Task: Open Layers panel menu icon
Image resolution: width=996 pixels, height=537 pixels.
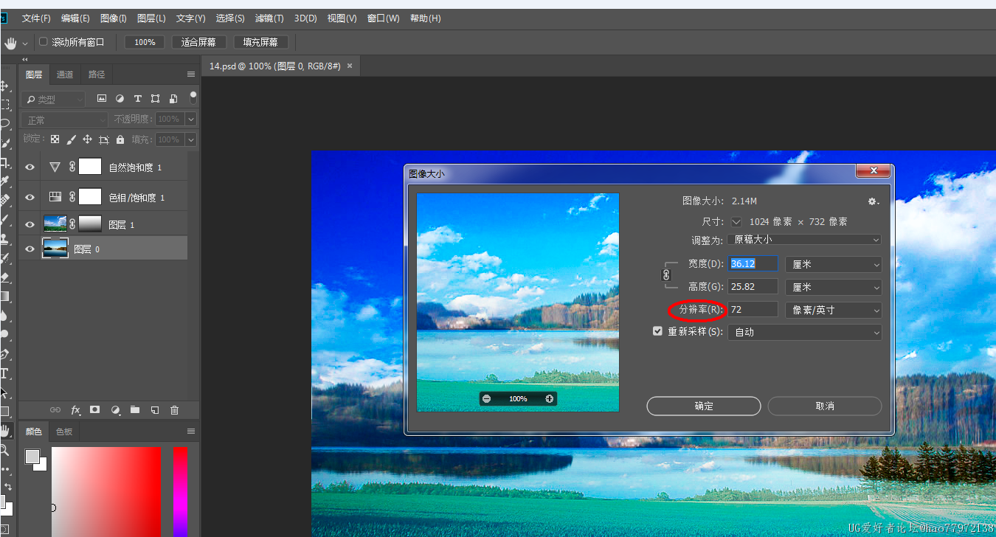Action: 191,74
